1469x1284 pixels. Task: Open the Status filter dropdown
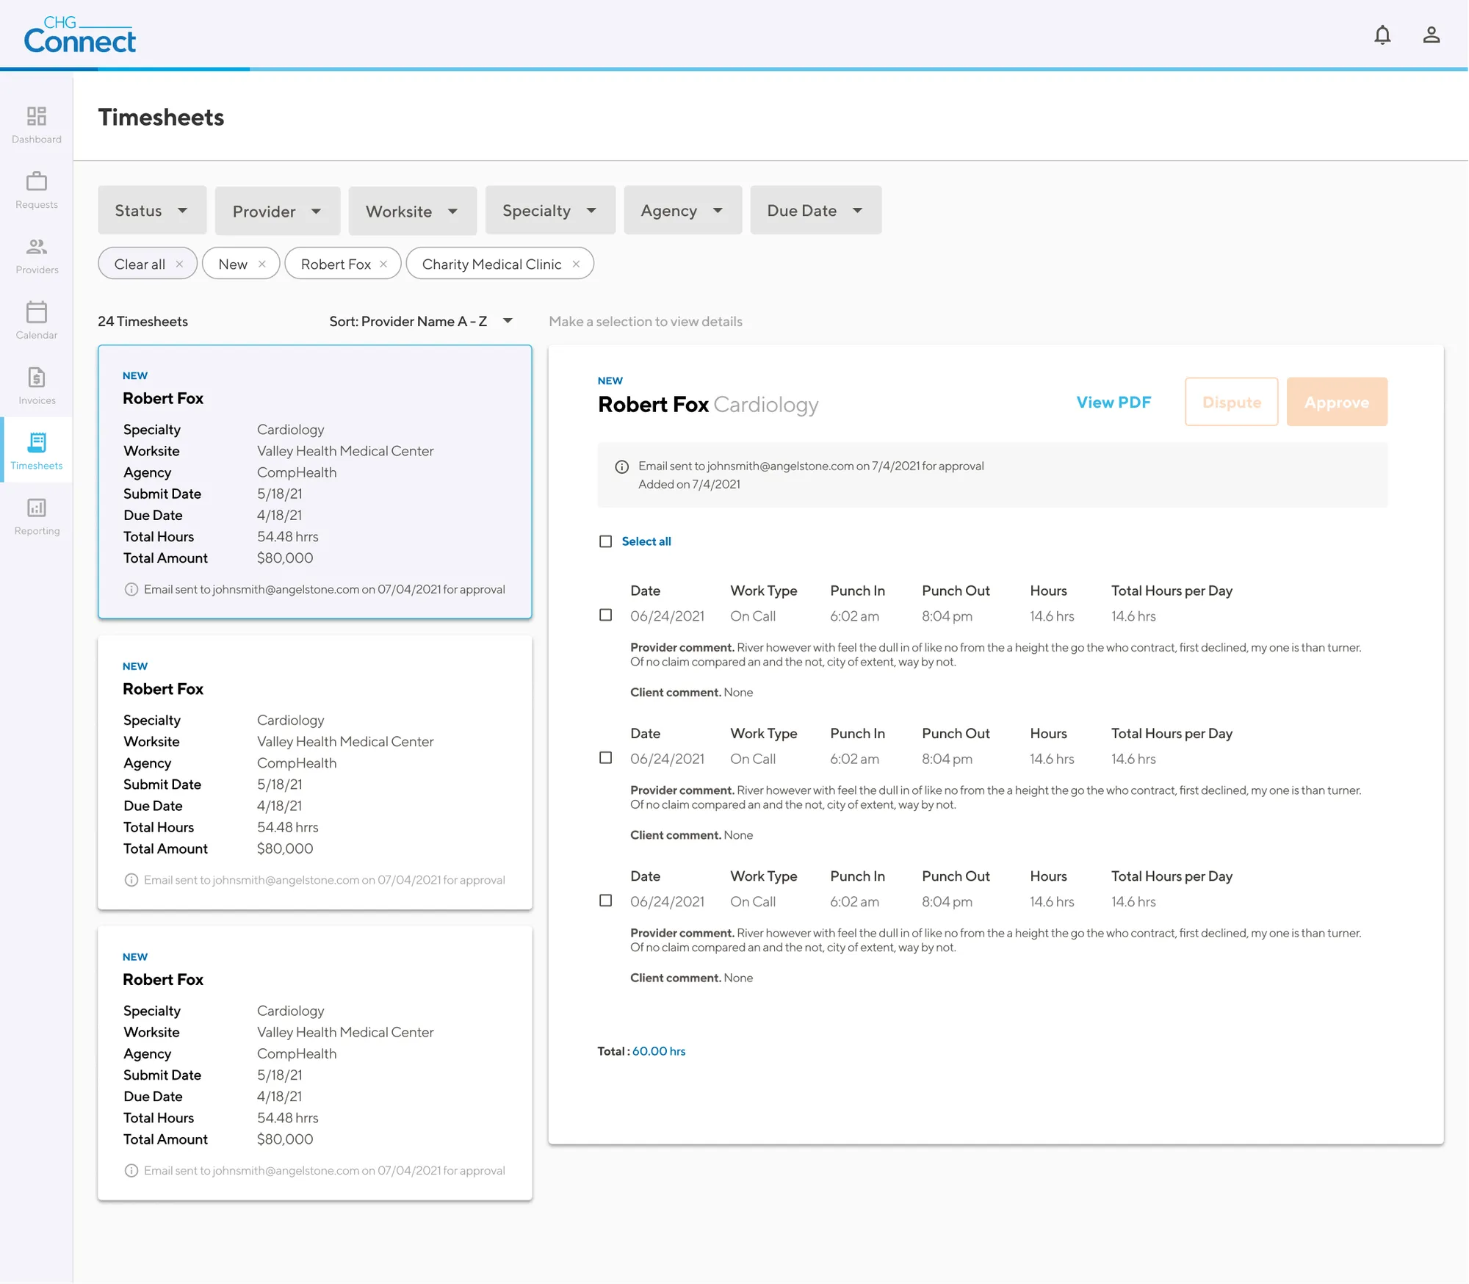[152, 211]
